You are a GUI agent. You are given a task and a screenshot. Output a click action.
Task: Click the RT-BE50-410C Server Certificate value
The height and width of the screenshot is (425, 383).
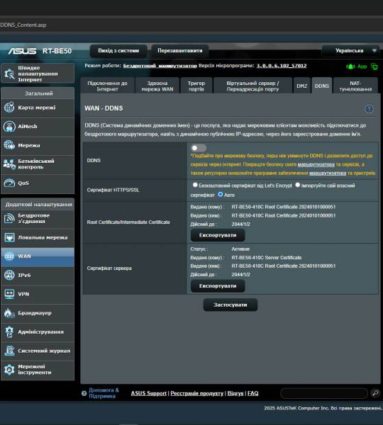266,258
